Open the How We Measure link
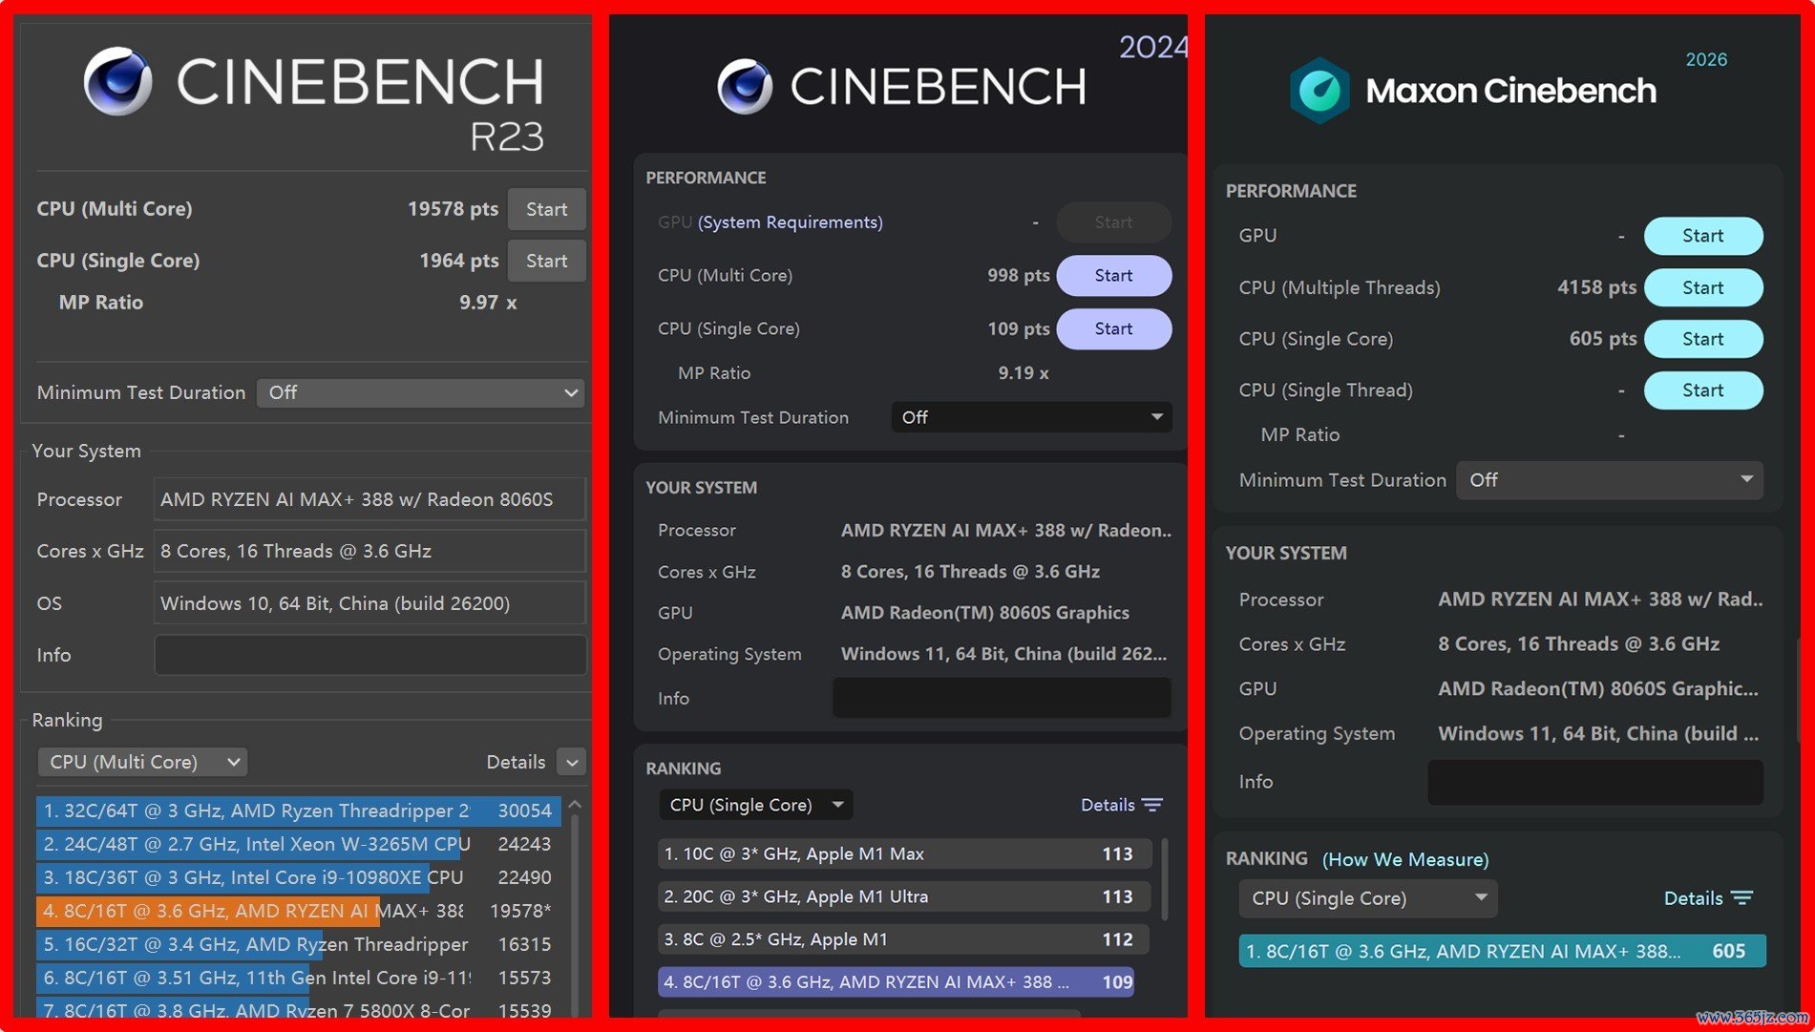Viewport: 1815px width, 1032px height. [x=1405, y=859]
